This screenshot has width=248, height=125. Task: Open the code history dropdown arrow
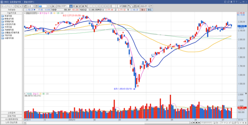[48, 6]
